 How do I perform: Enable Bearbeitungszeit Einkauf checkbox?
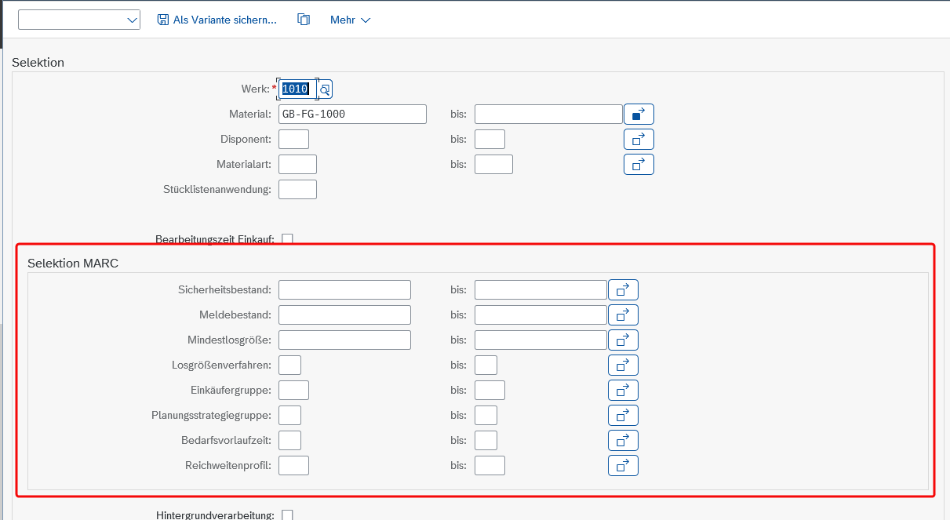(287, 239)
